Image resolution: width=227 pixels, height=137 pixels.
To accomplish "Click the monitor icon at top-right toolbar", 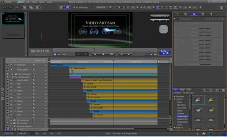I will point(222,7).
